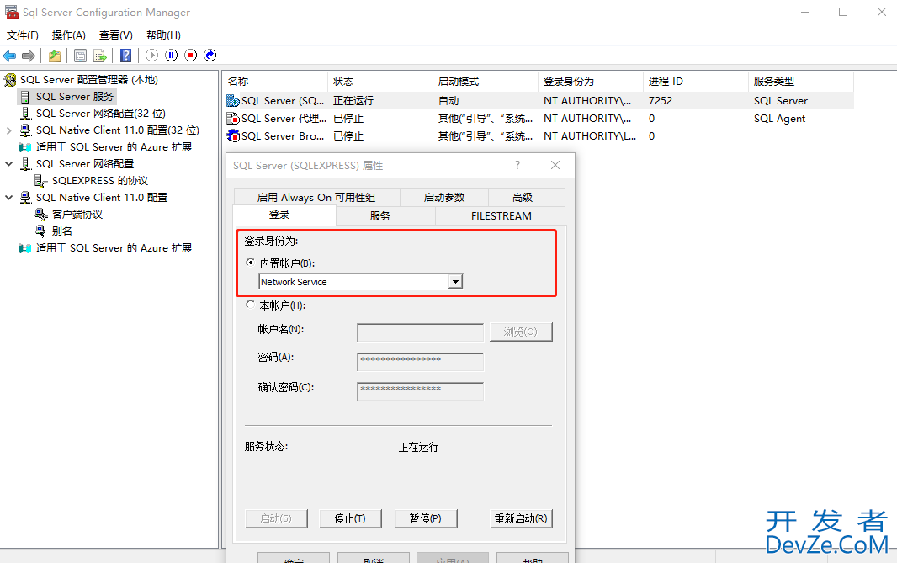Open the 操作(A) menu
The height and width of the screenshot is (563, 897).
pos(68,35)
